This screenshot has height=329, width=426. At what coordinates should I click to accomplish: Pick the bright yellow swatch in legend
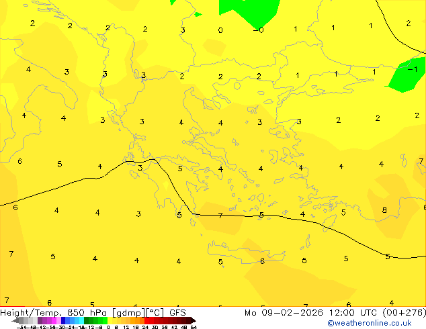(110, 320)
